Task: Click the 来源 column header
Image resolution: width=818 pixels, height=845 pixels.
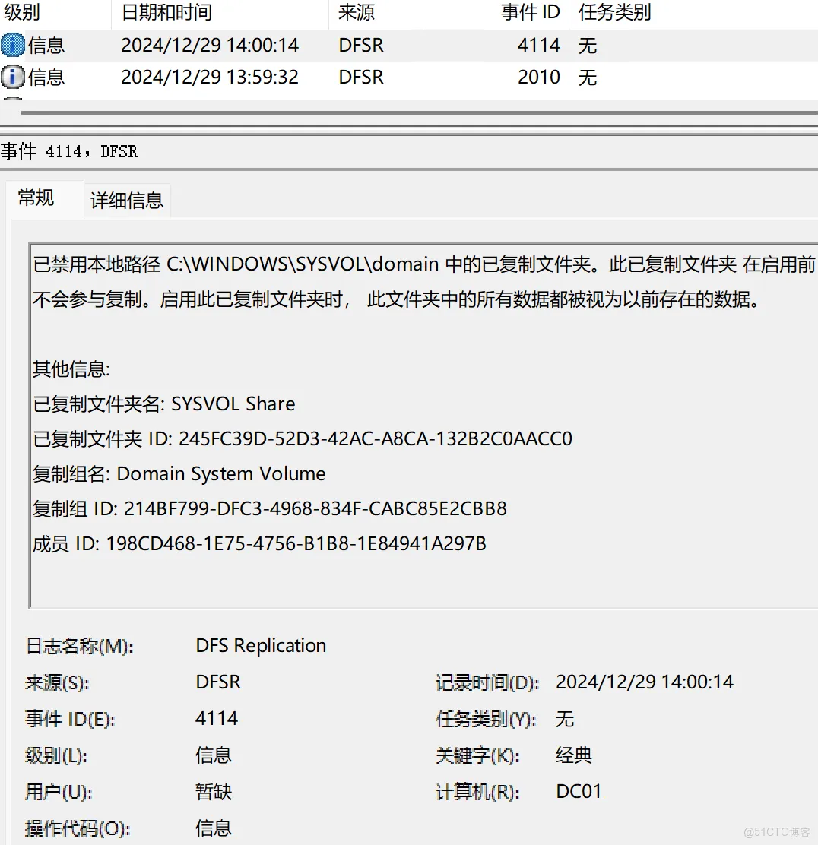Action: click(x=357, y=12)
